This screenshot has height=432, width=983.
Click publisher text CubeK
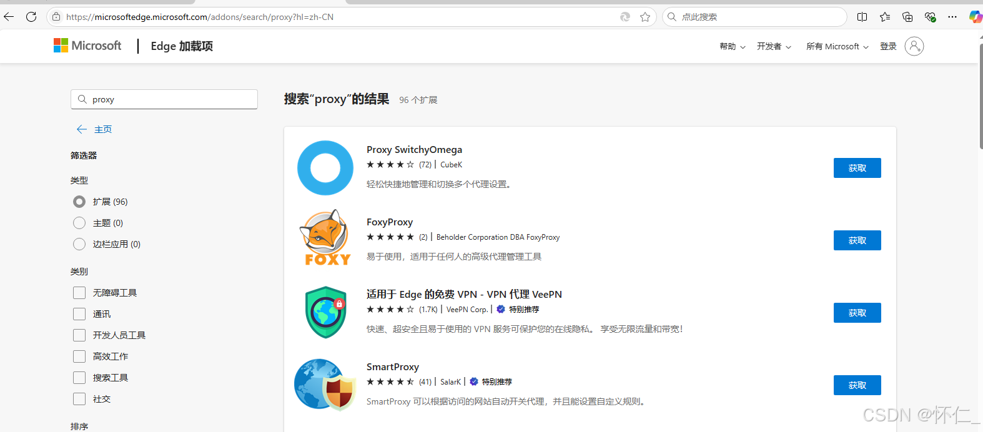pyautogui.click(x=451, y=165)
